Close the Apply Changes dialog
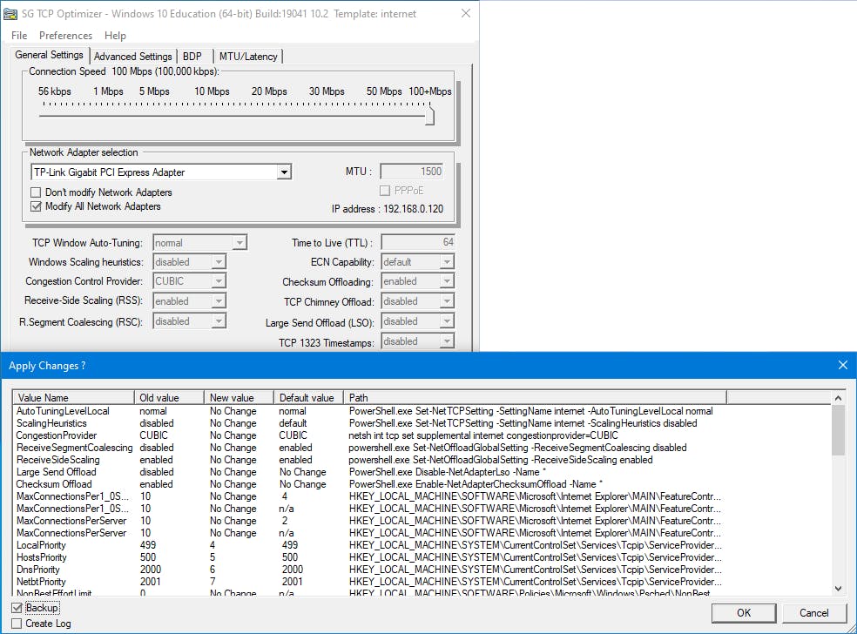This screenshot has width=857, height=634. click(842, 366)
